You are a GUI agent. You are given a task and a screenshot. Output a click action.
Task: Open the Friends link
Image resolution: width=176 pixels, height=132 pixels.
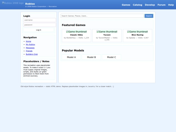29,51
